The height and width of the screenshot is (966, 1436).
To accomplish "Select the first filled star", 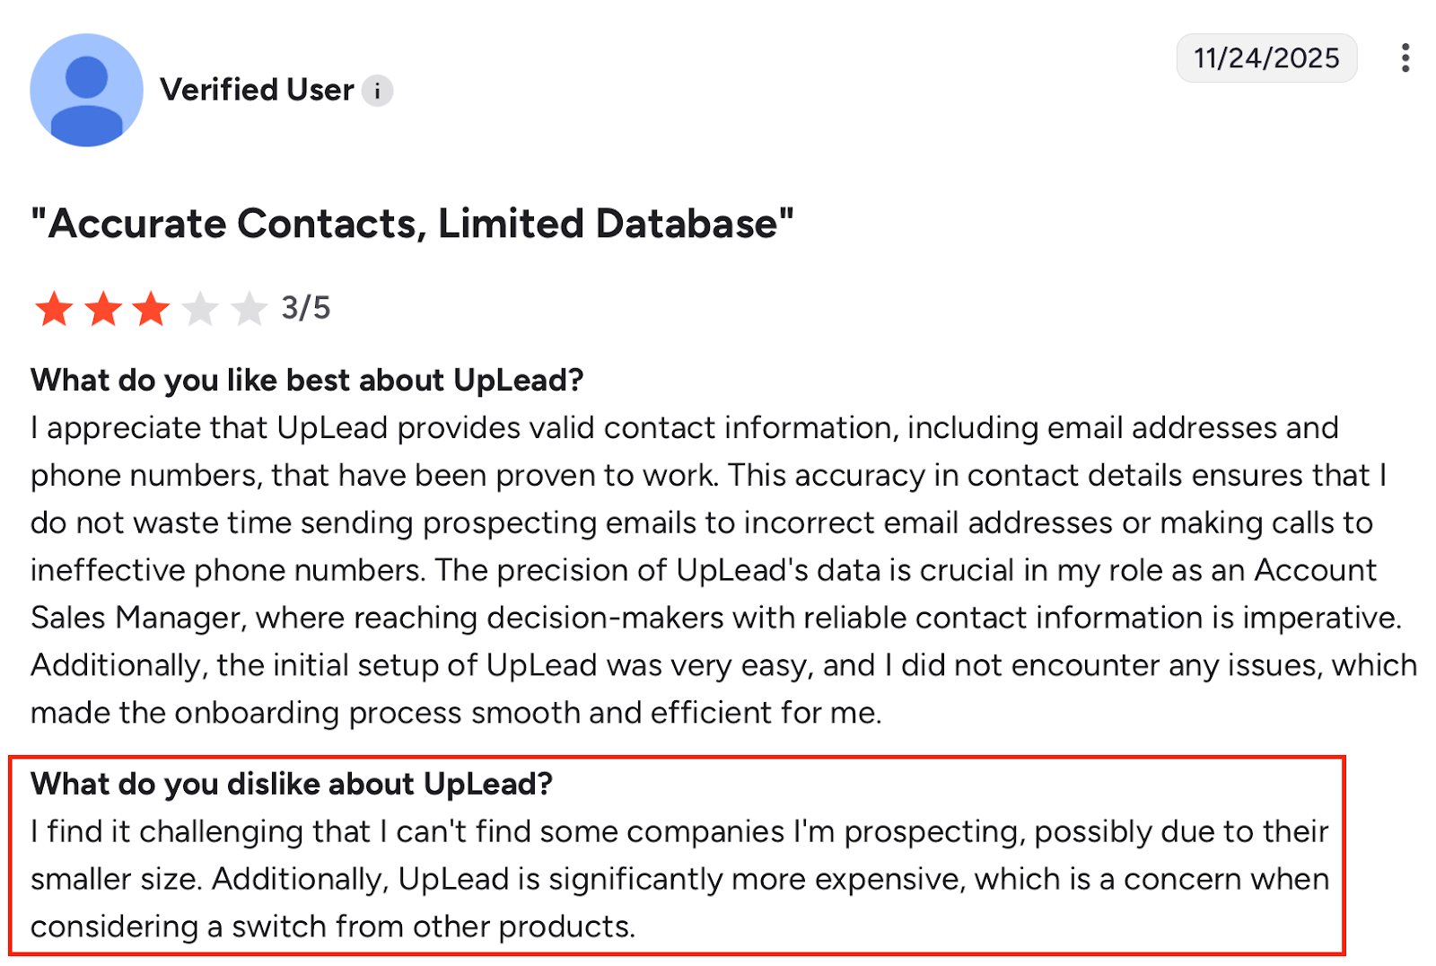I will click(x=55, y=308).
